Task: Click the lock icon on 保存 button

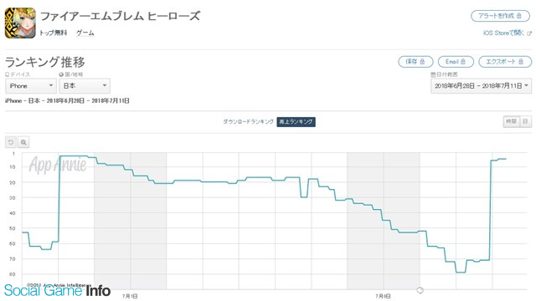Action: point(422,62)
